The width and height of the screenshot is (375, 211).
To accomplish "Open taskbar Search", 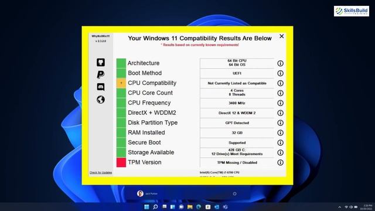I will tap(155, 207).
